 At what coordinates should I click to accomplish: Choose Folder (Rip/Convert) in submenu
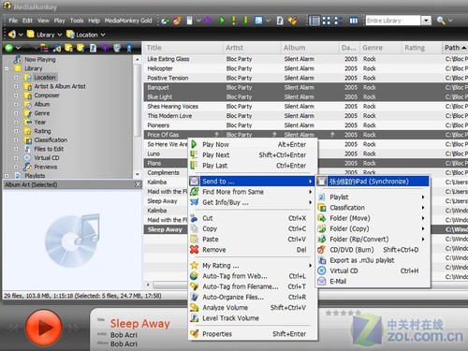click(373, 239)
